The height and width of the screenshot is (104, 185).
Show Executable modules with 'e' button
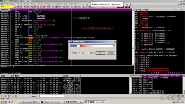[55, 7]
